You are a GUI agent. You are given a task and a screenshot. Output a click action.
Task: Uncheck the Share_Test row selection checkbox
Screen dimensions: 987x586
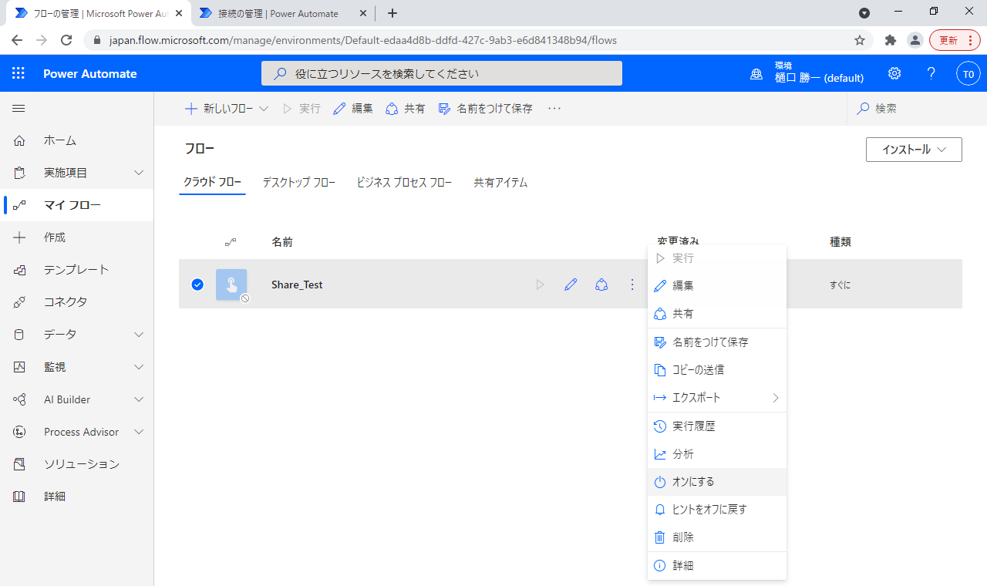pyautogui.click(x=197, y=285)
